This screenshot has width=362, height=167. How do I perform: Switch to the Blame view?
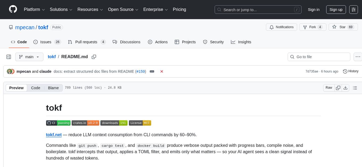click(x=53, y=88)
